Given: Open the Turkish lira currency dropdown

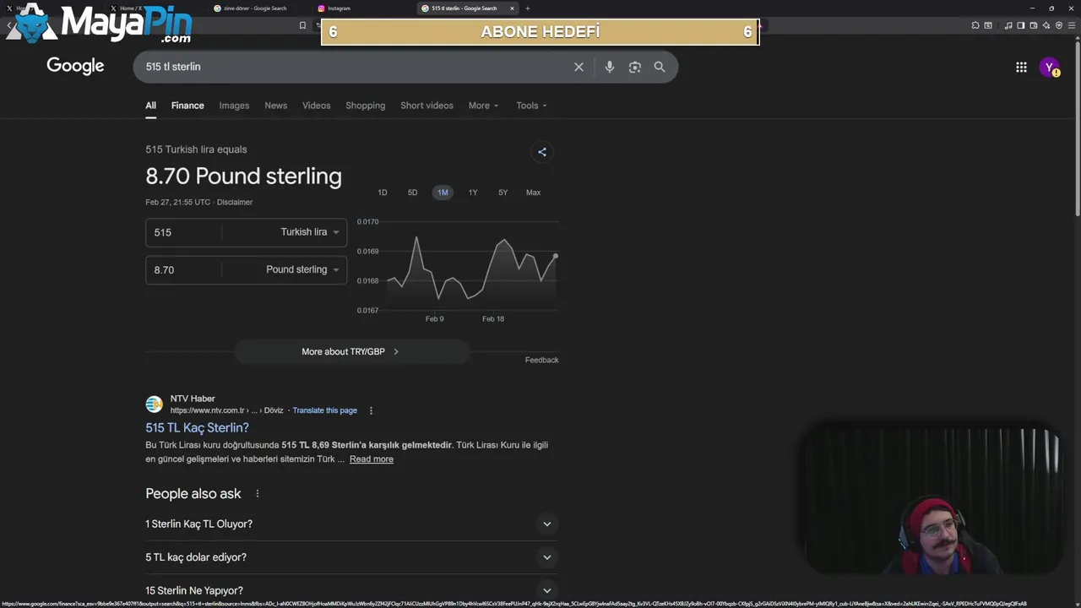Looking at the screenshot, I should point(310,232).
